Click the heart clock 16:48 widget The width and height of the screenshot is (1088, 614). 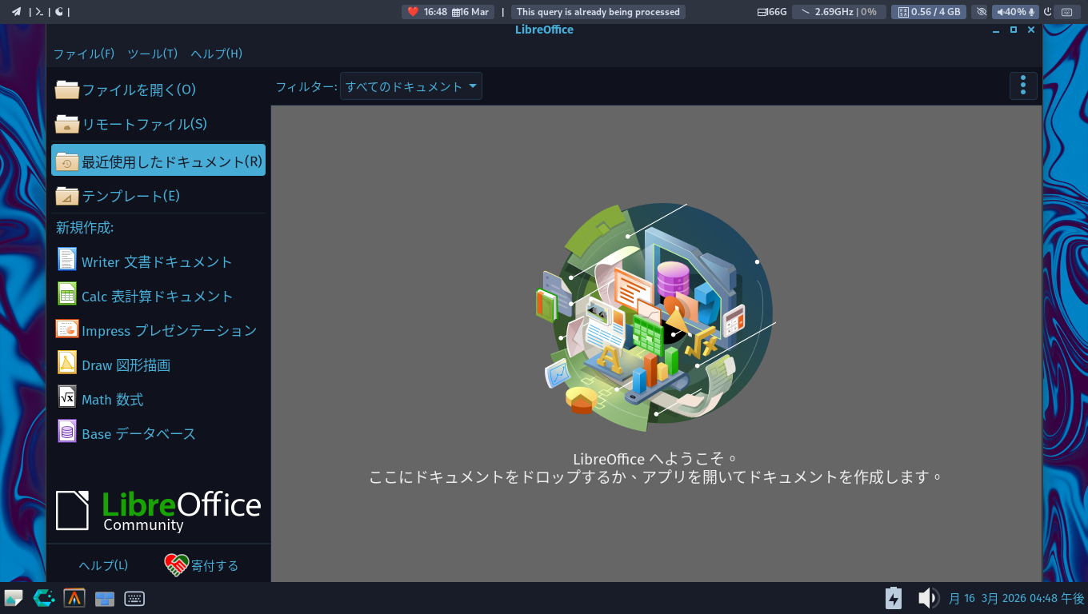427,12
